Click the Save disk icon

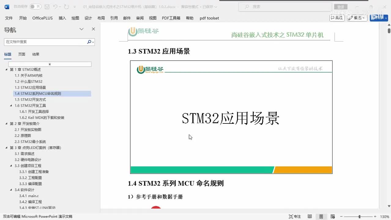pyautogui.click(x=47, y=6)
